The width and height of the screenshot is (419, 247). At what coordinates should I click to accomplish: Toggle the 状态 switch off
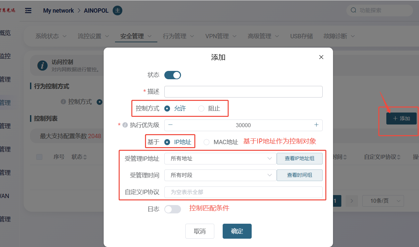[173, 75]
